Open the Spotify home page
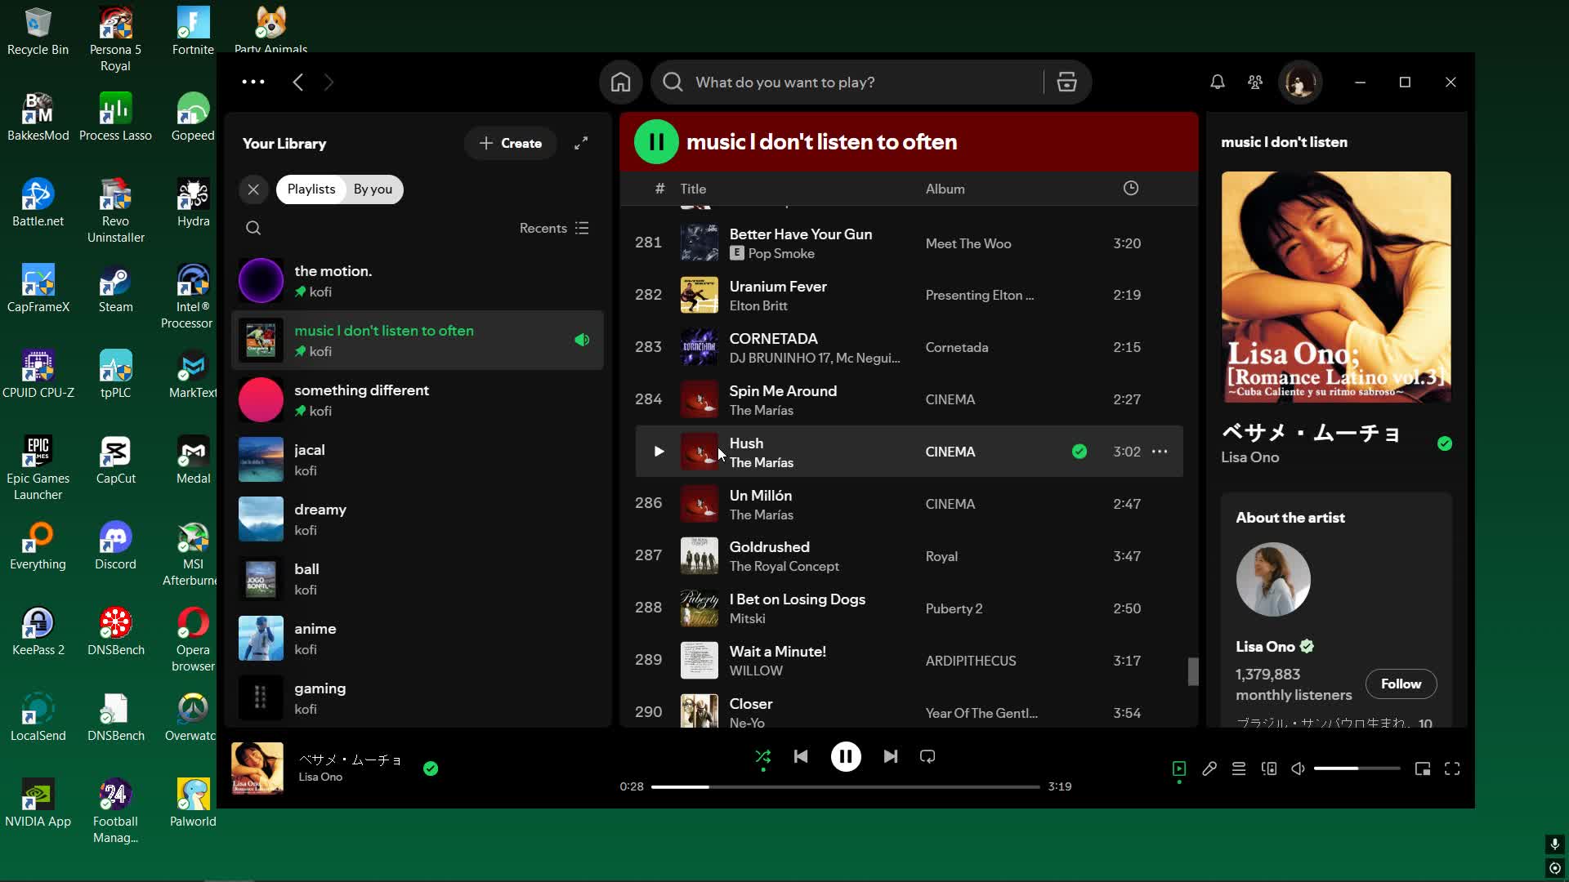The image size is (1569, 882). click(x=620, y=82)
